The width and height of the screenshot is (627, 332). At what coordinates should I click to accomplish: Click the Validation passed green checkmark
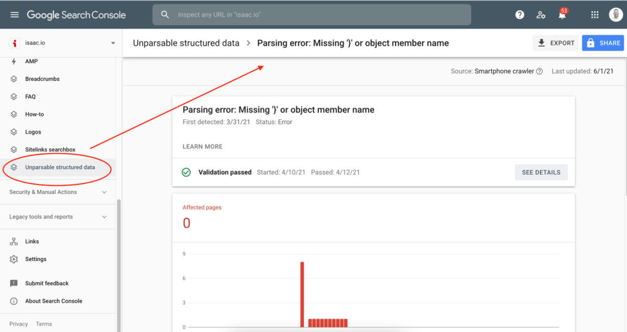click(x=186, y=172)
